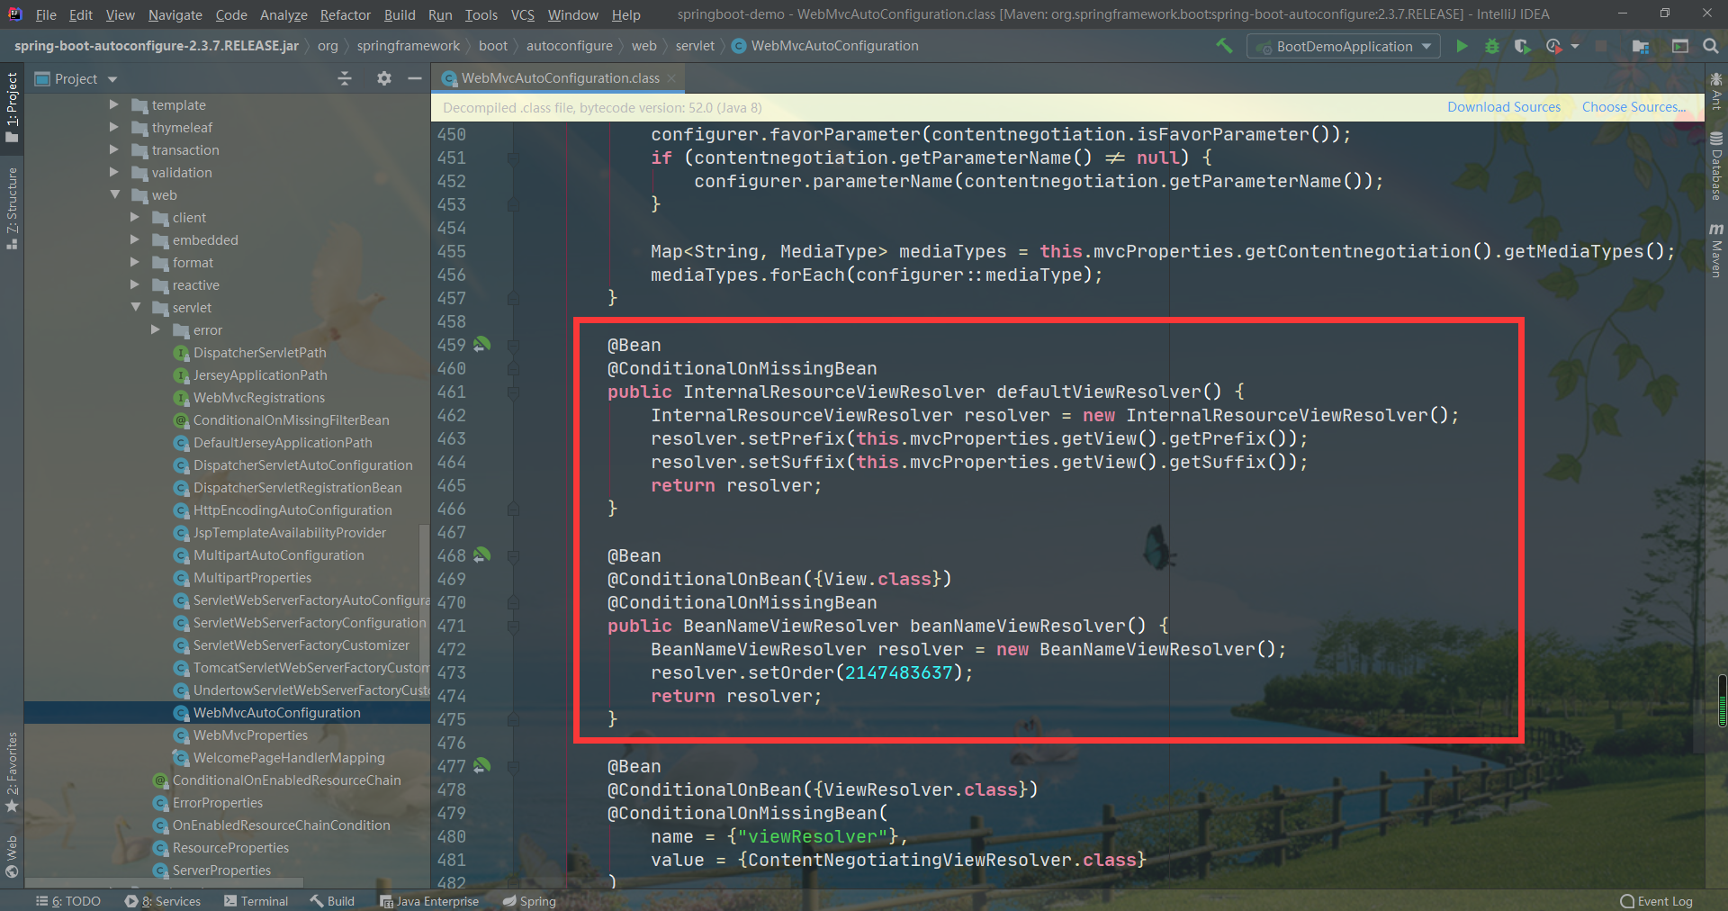Open the 1: Project tool window tab

click(x=12, y=107)
